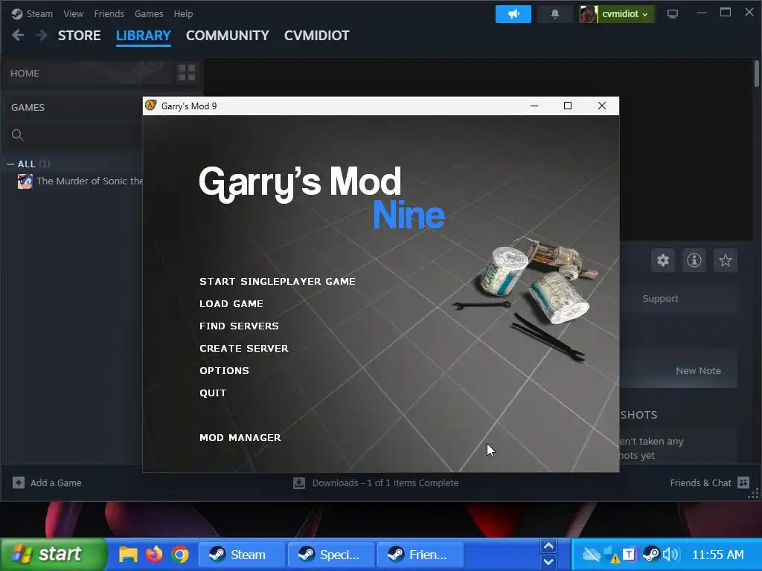Switch to the Frien... taskbar window

[x=420, y=555]
